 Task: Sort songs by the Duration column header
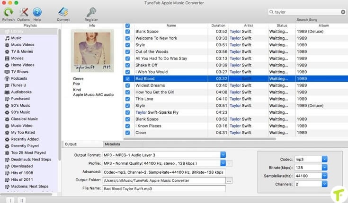point(218,25)
